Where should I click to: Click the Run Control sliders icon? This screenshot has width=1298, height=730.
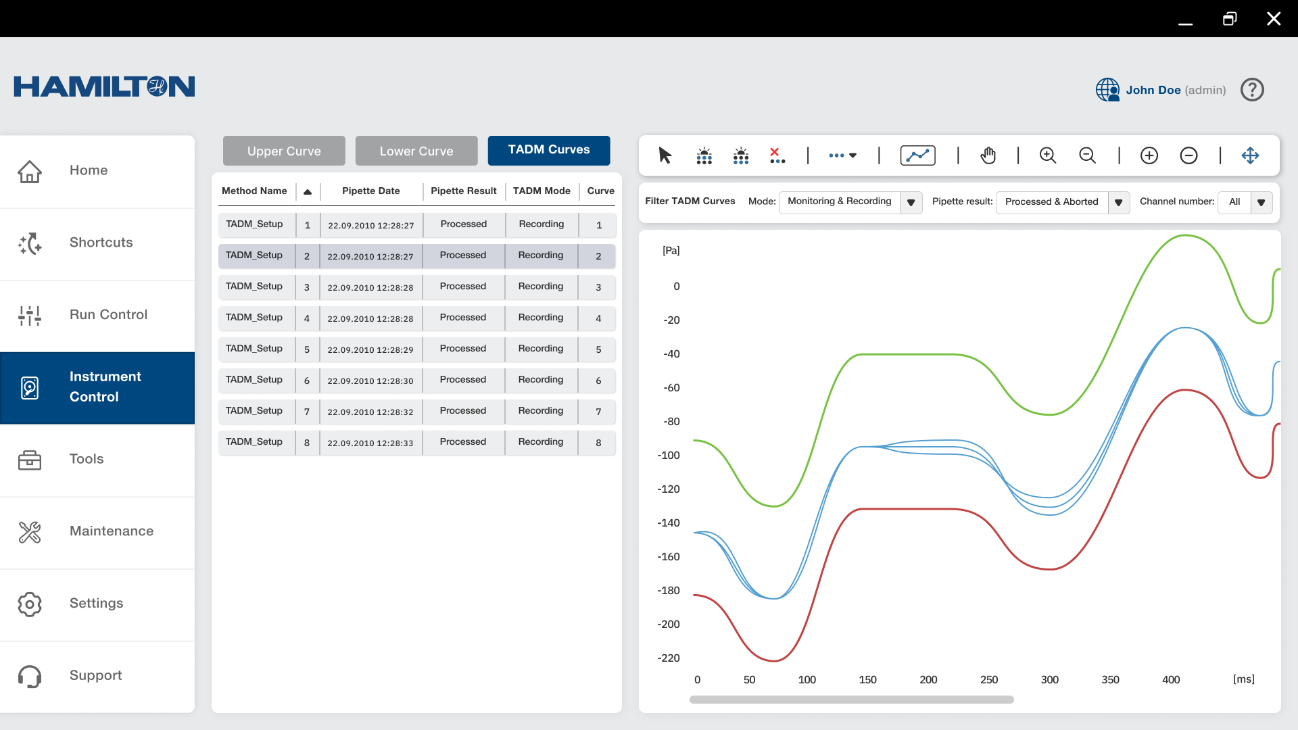click(x=30, y=315)
